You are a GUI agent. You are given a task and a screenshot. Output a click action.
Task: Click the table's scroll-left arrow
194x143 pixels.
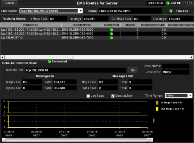2,57
